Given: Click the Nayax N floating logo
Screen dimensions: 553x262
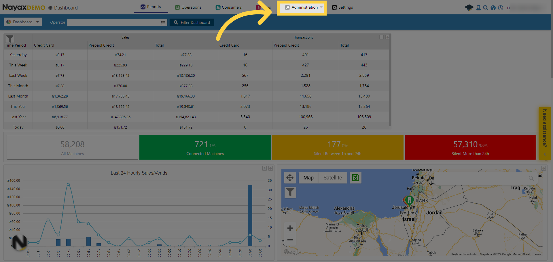Looking at the screenshot, I should tap(19, 242).
